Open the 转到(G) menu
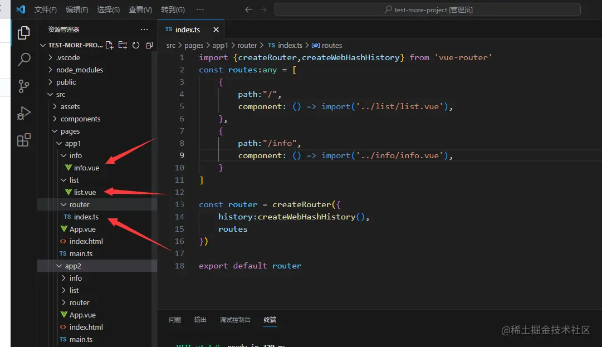This screenshot has height=347, width=602. (173, 9)
